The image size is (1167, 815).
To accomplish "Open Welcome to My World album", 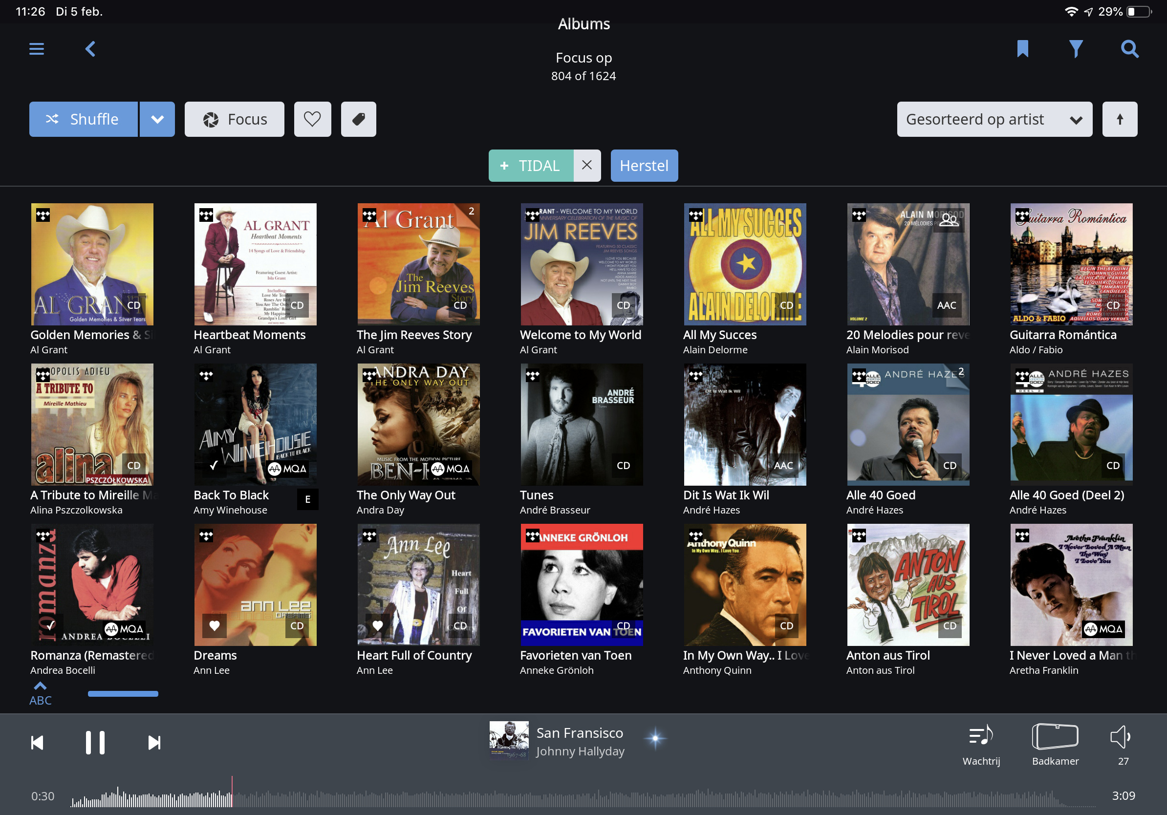I will click(582, 264).
